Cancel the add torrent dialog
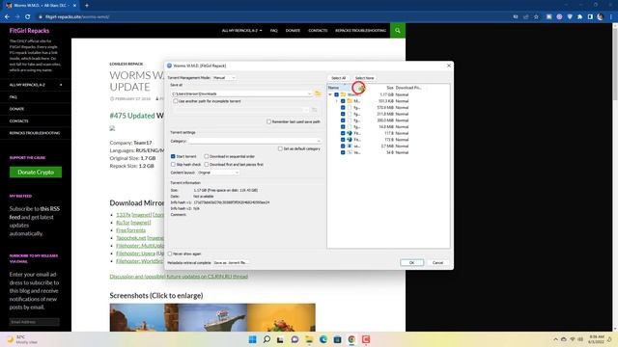Viewport: 618px width, 347px height. 437,262
